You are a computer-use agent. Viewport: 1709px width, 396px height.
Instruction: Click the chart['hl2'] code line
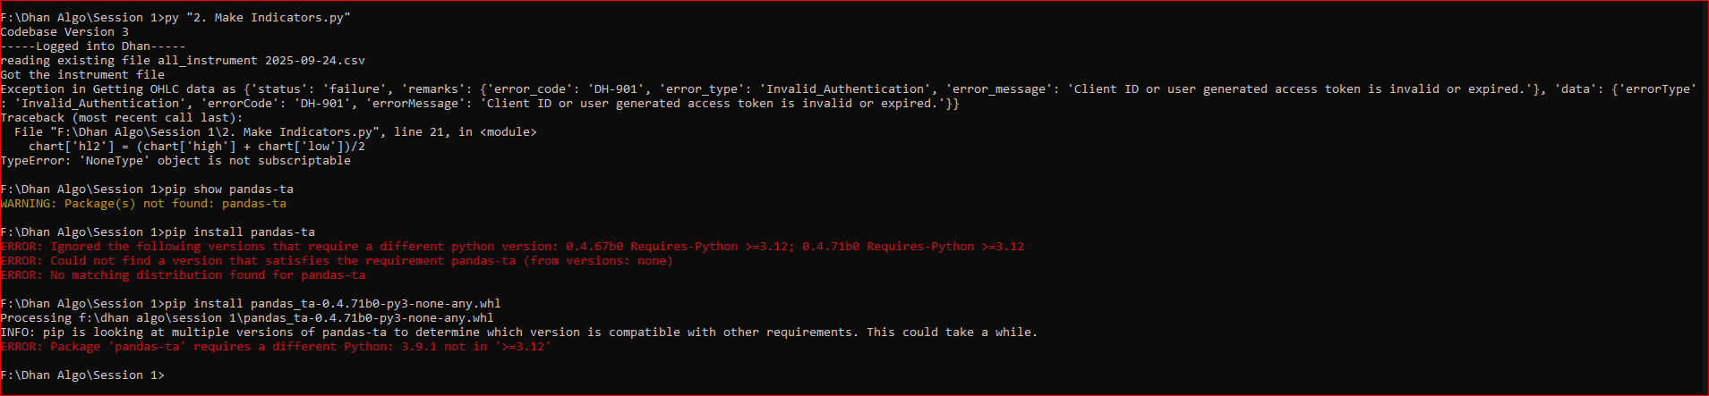[197, 147]
